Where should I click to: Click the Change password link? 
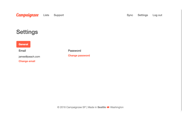click(x=79, y=55)
